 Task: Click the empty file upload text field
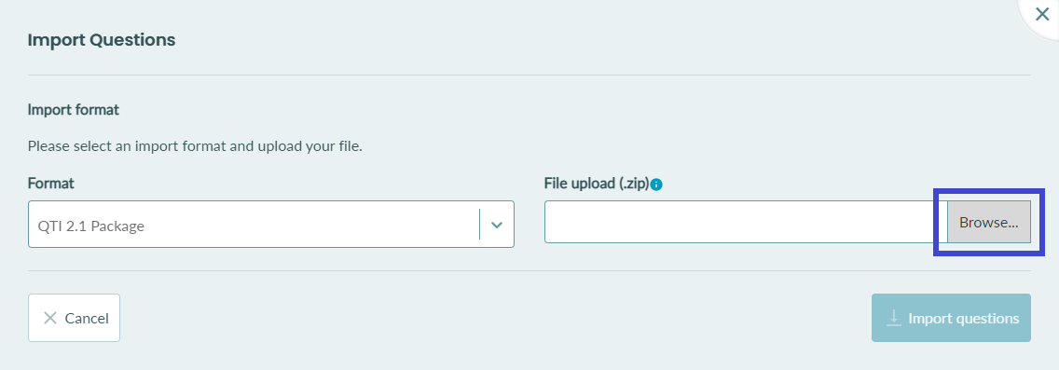pyautogui.click(x=746, y=222)
